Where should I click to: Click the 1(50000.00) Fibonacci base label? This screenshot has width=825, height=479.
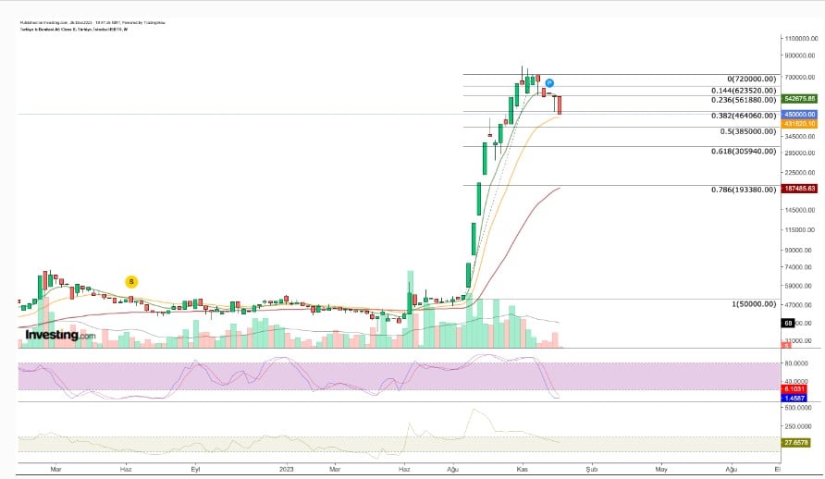click(x=753, y=303)
